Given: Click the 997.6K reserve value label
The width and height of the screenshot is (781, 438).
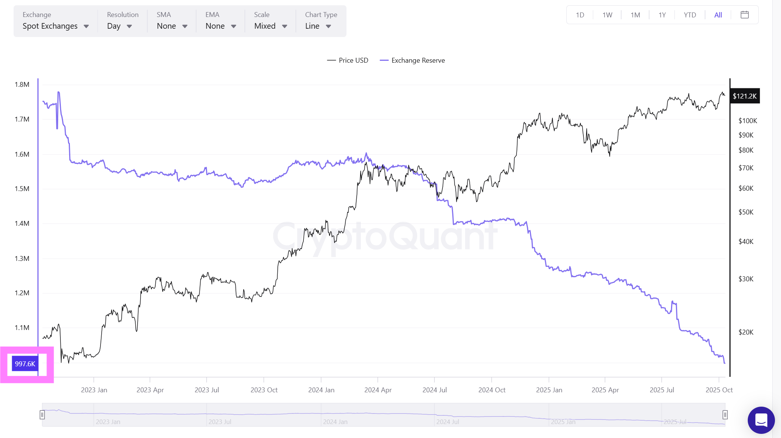Looking at the screenshot, I should click(25, 364).
